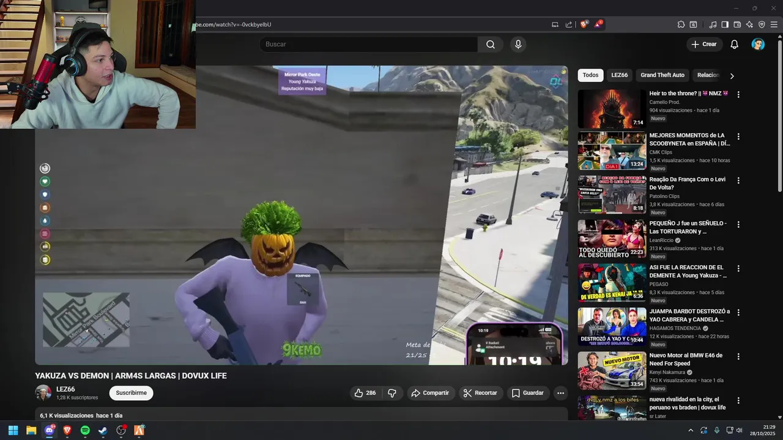Open options menu for 'Reação Da França' video

(x=738, y=180)
